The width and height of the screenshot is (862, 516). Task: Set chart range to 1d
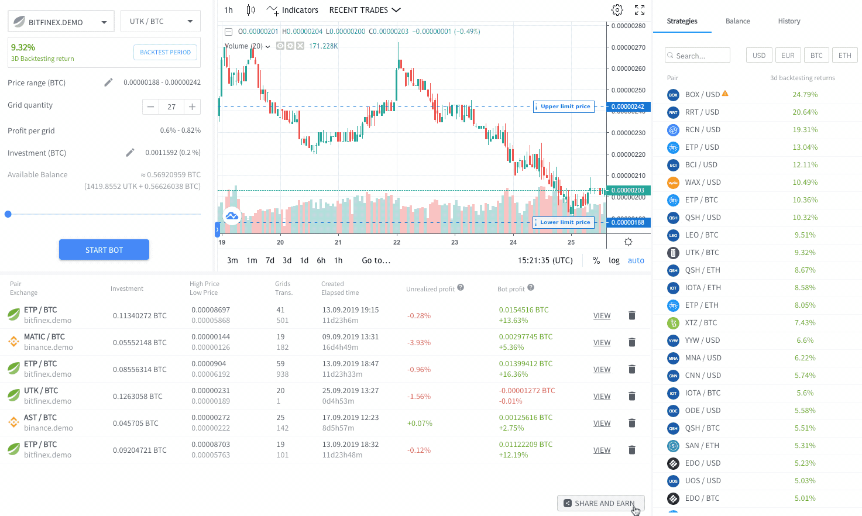(x=304, y=260)
